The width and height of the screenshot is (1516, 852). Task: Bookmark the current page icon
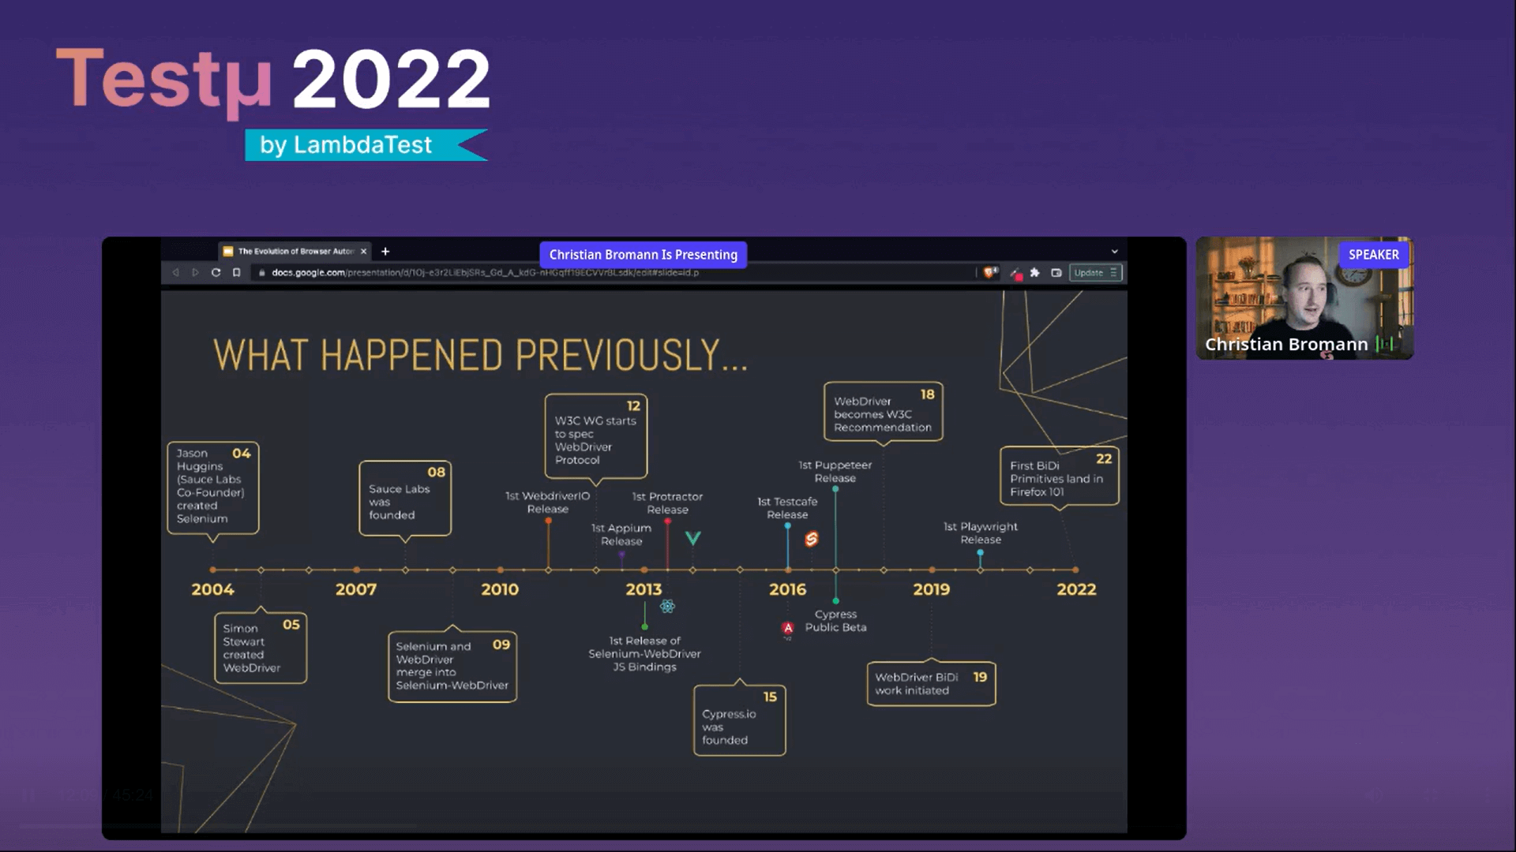[236, 273]
